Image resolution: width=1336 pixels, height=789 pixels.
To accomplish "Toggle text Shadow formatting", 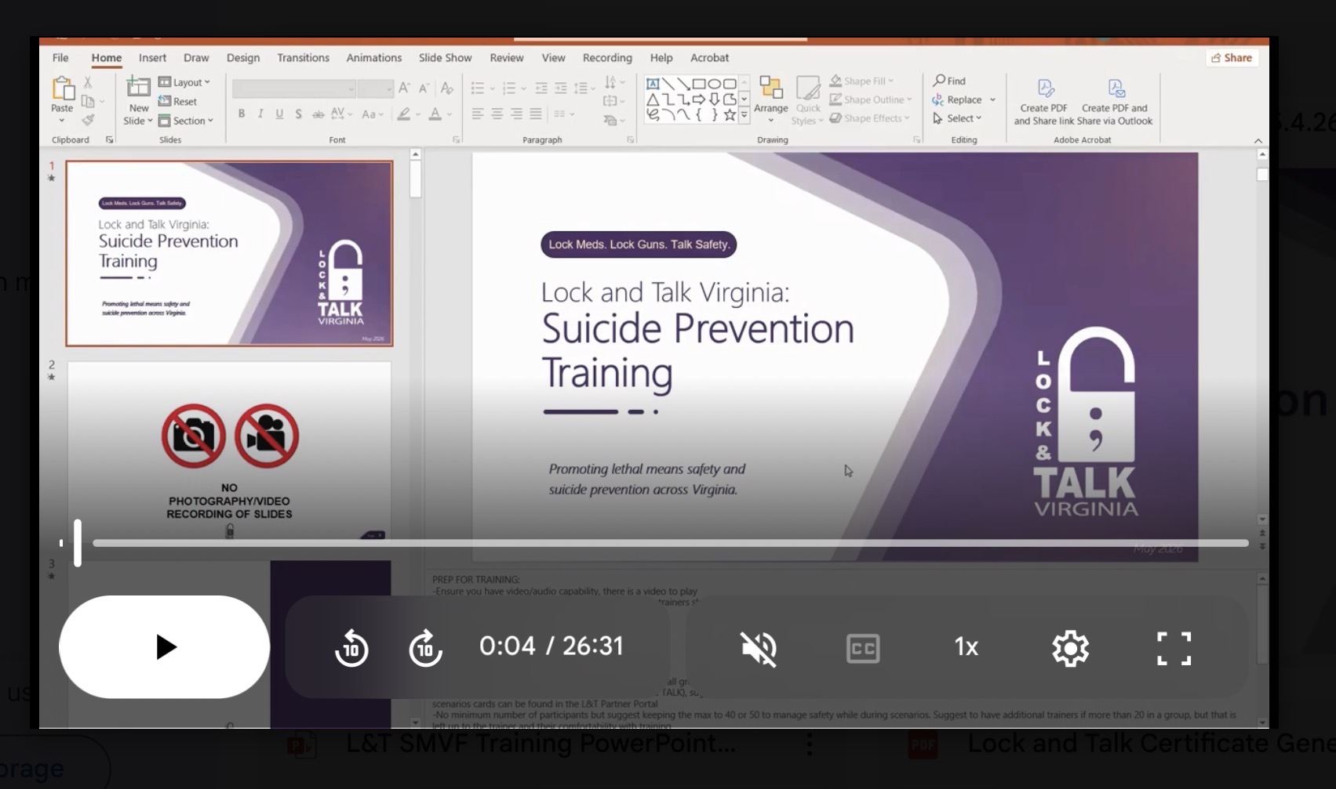I will [x=298, y=114].
